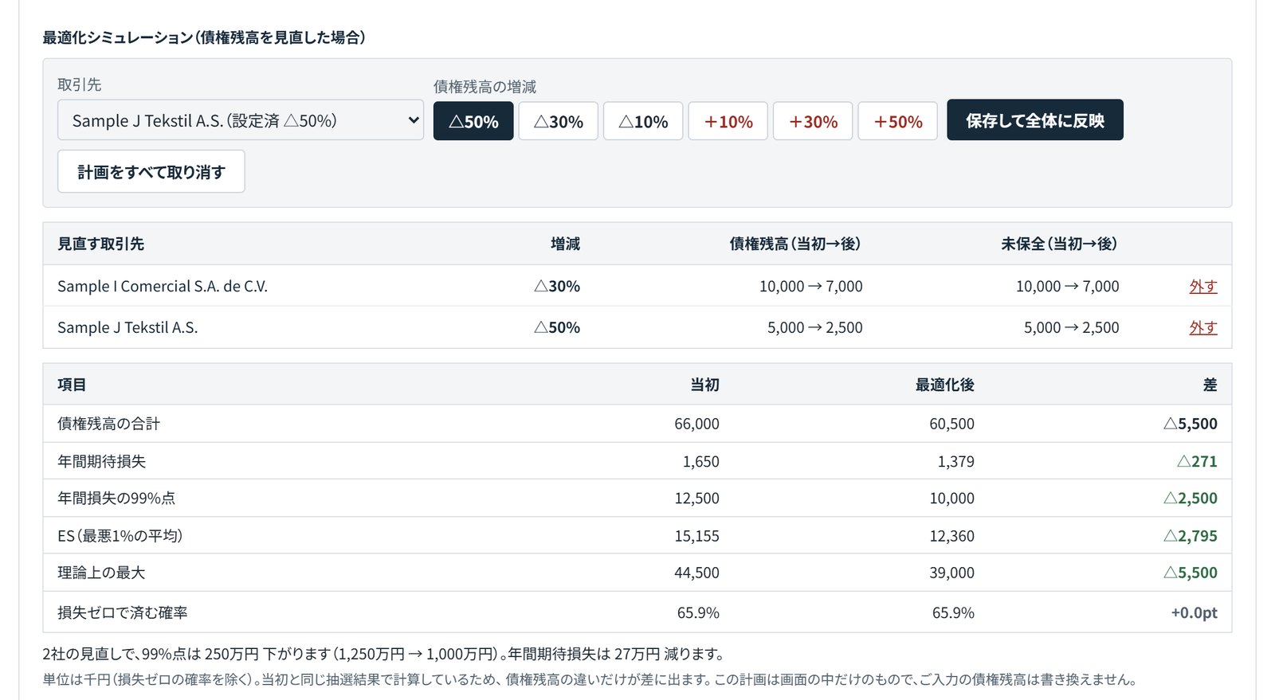Click the 理論上の最大 row label
1275x700 pixels.
pyautogui.click(x=101, y=573)
